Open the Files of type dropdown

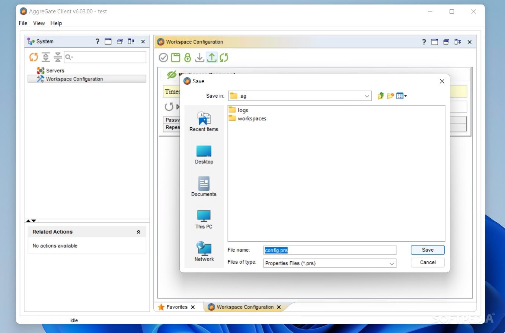pos(391,263)
